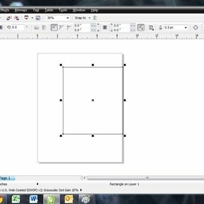The height and width of the screenshot is (204, 204).
Task: Click the Application launcher icon
Action: (27, 18)
